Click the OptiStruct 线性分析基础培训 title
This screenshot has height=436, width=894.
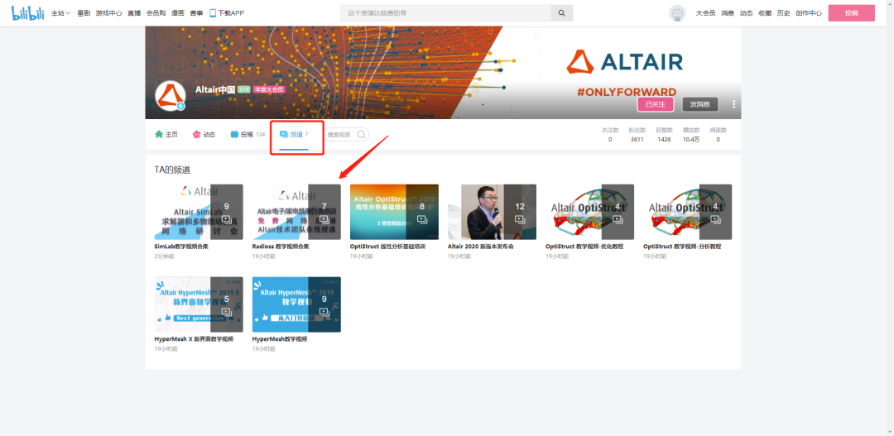(387, 247)
